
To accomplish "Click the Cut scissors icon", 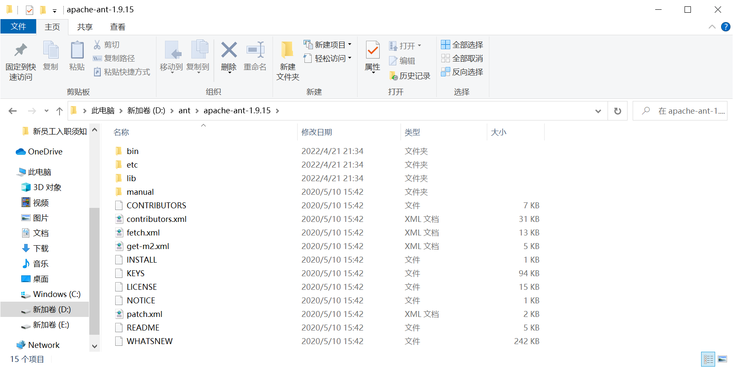I will [x=97, y=45].
